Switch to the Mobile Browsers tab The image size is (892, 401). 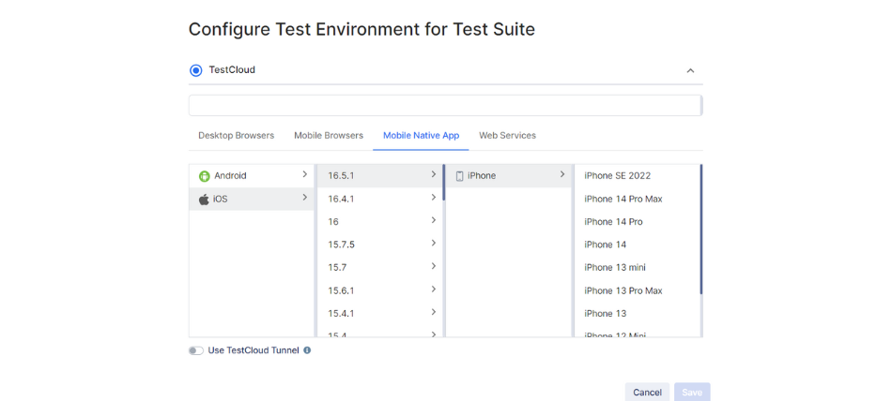pos(329,136)
